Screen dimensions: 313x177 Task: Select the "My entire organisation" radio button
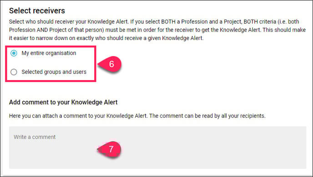[x=14, y=53]
